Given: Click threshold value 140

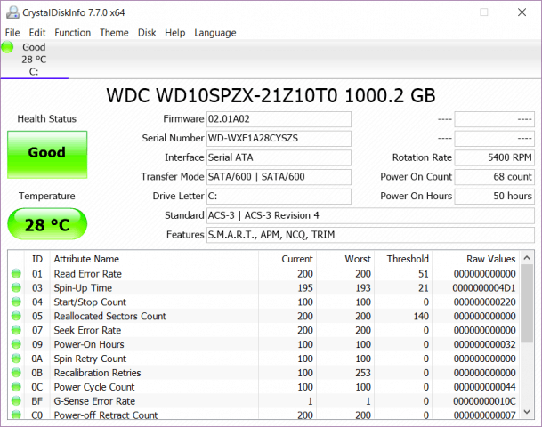Looking at the screenshot, I should click(421, 317).
